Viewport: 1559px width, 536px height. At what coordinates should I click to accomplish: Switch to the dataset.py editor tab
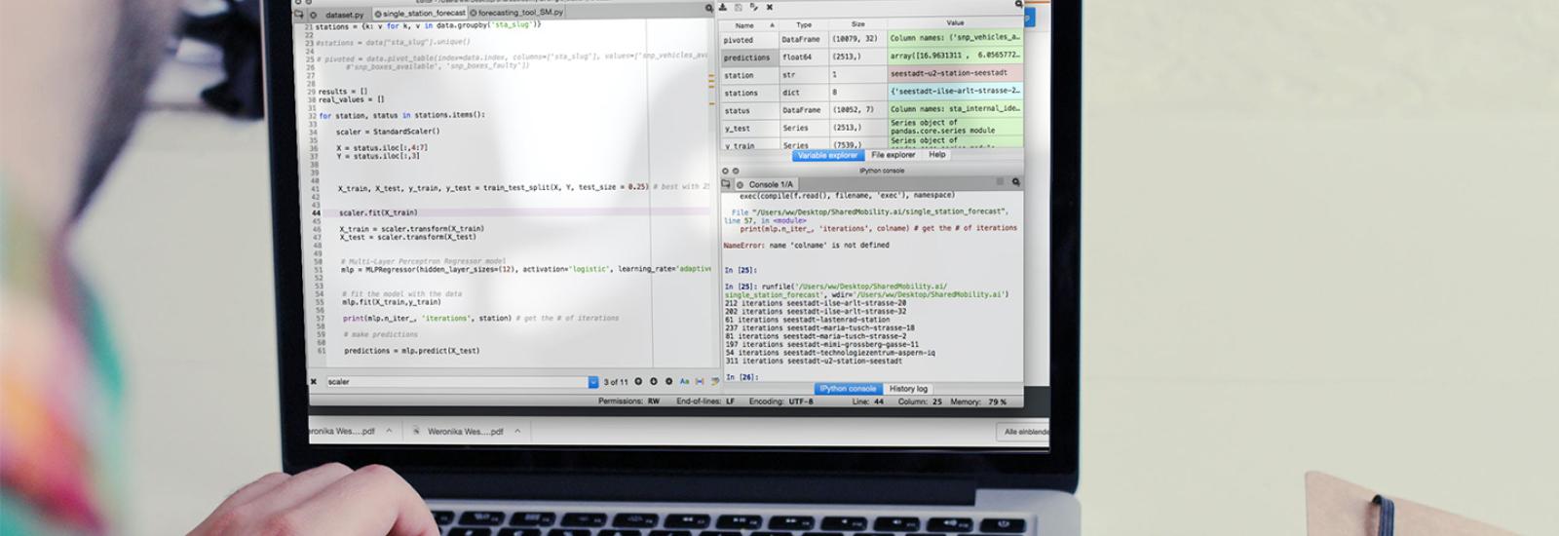[337, 14]
